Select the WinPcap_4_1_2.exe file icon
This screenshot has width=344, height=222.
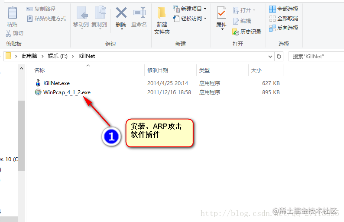(x=38, y=92)
